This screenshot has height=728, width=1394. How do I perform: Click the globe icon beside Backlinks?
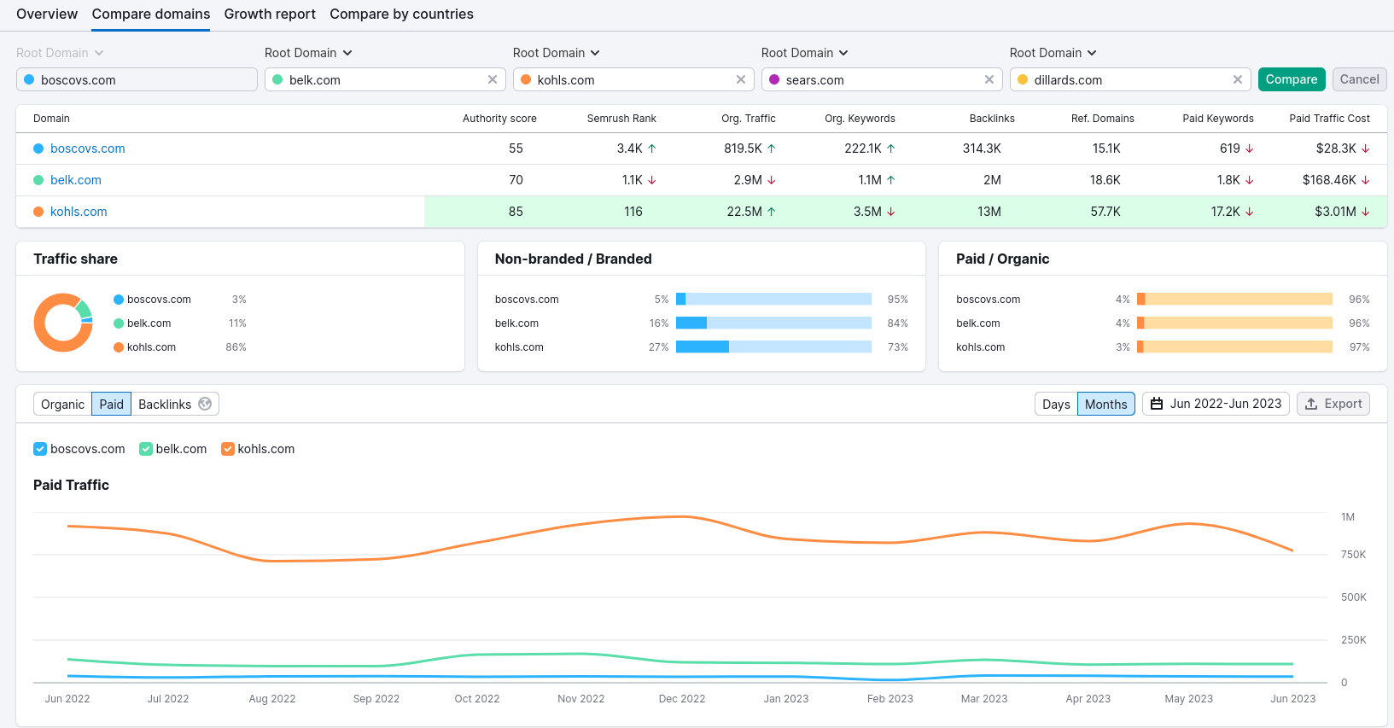click(205, 404)
